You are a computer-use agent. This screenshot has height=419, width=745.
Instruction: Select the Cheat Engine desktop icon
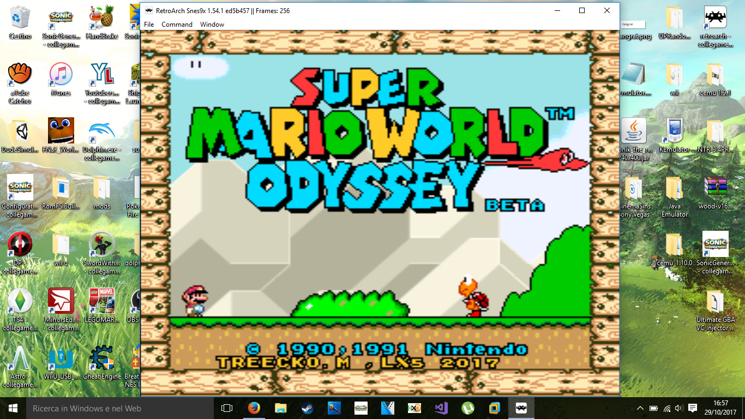coord(102,363)
